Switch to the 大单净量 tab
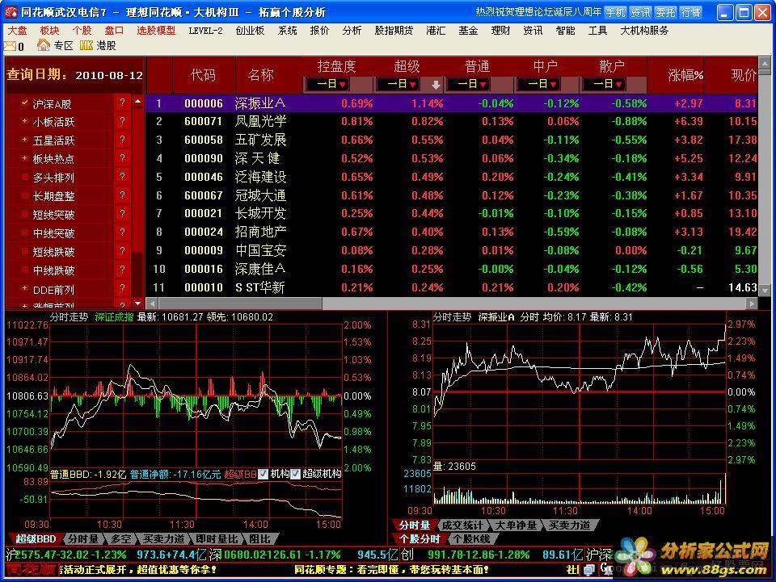The width and height of the screenshot is (776, 582). pos(516,525)
